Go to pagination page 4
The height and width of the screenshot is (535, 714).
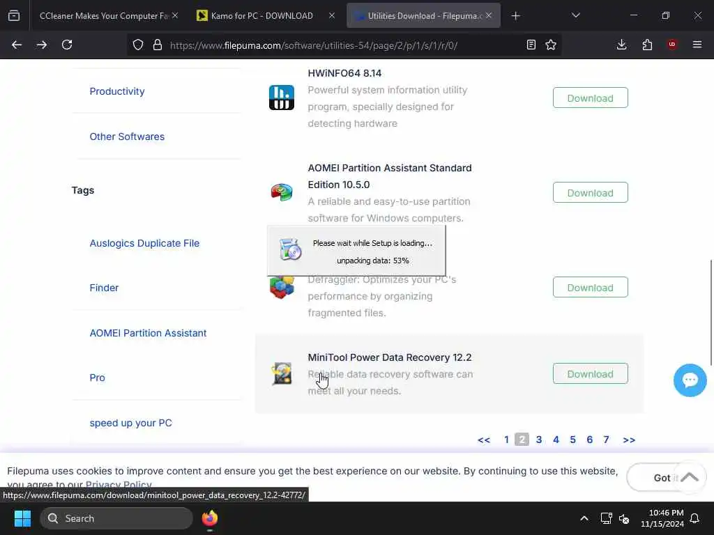click(x=556, y=440)
